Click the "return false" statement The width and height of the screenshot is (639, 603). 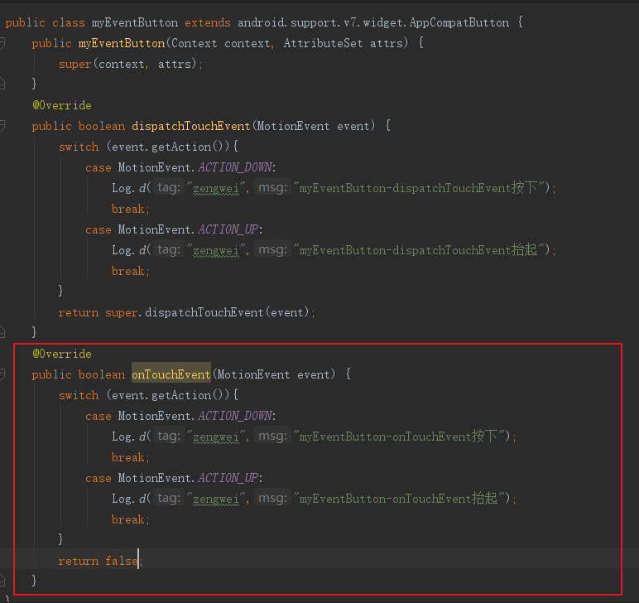click(99, 561)
